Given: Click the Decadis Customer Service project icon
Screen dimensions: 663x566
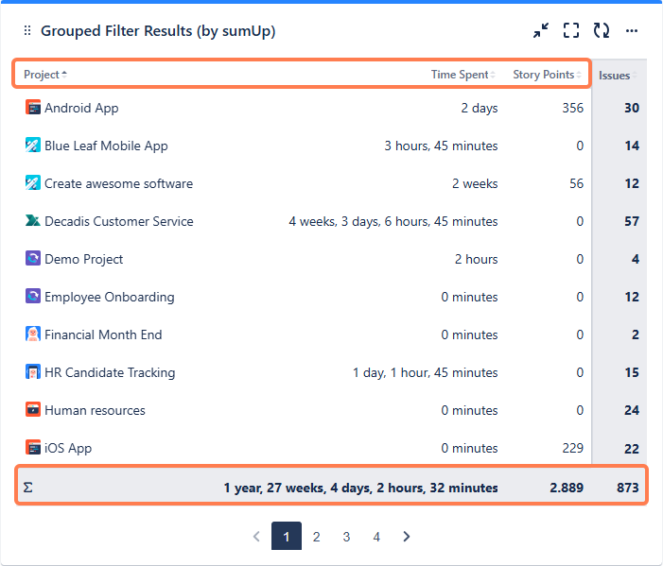Looking at the screenshot, I should [x=33, y=221].
